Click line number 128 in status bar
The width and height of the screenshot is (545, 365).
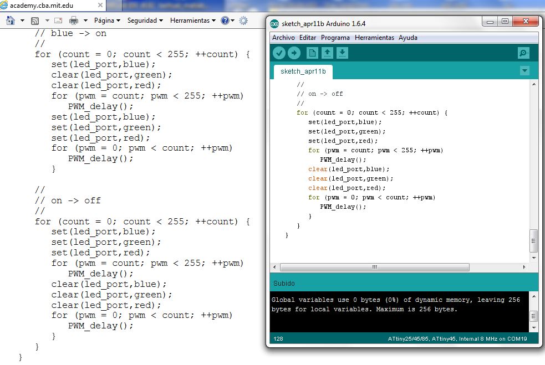click(x=278, y=338)
